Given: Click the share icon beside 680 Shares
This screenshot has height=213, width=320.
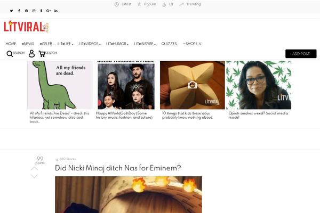Looking at the screenshot, I should pos(57,160).
